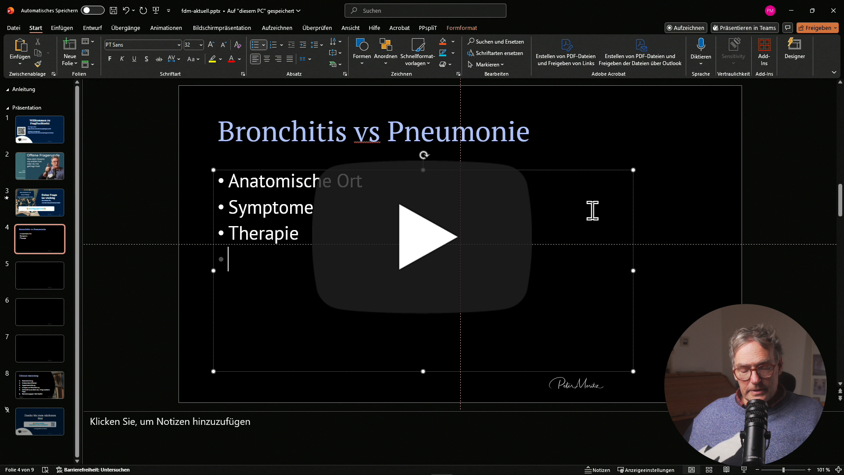The height and width of the screenshot is (475, 844).
Task: Open the Designer pane
Action: [x=794, y=48]
